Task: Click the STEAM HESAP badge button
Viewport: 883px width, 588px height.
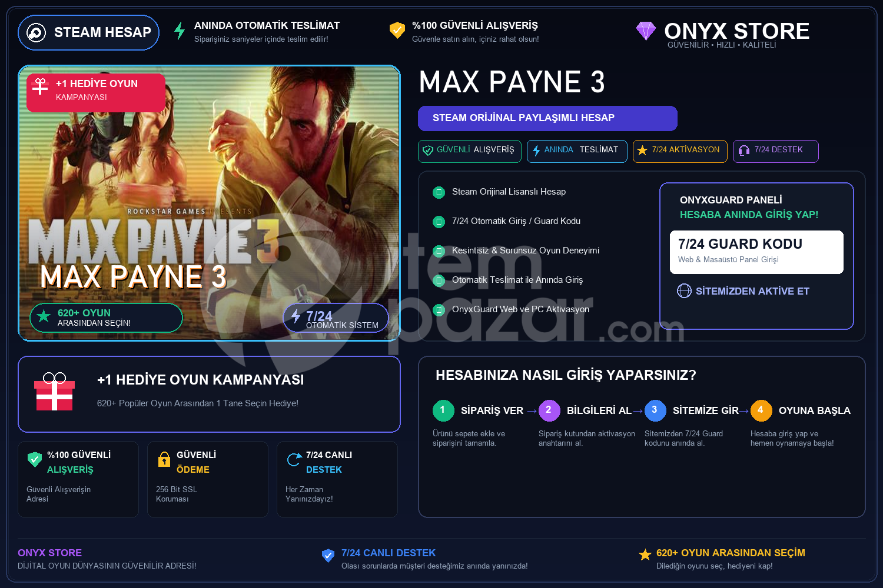Action: pyautogui.click(x=89, y=32)
